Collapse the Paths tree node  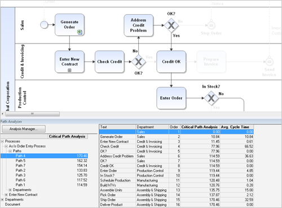[10, 151]
